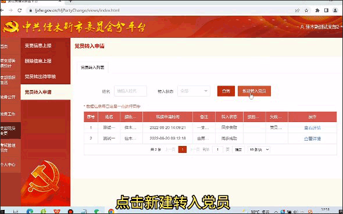Bookmark this page with the star icon

306,10
